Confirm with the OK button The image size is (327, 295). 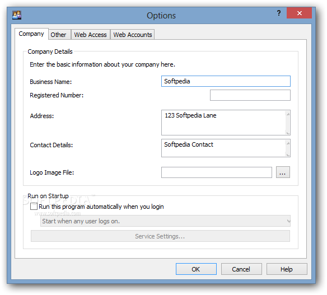(196, 269)
